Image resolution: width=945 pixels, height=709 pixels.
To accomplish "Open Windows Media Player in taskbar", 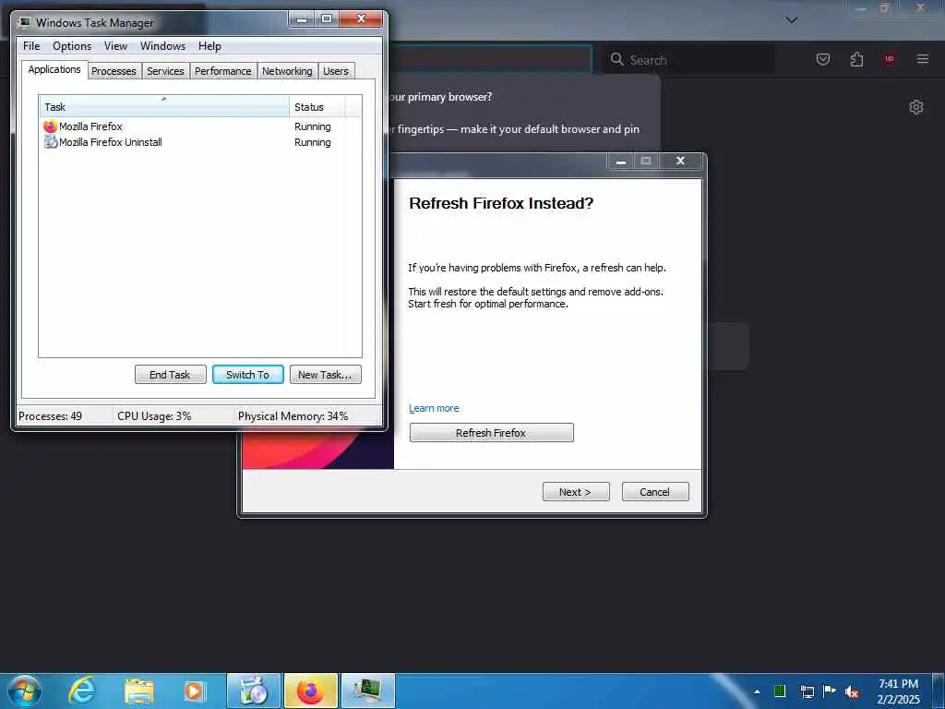I will pos(194,691).
